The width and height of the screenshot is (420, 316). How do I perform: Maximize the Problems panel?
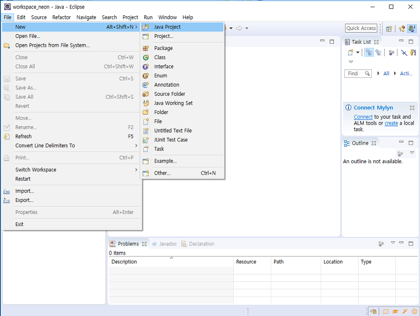coord(411,243)
